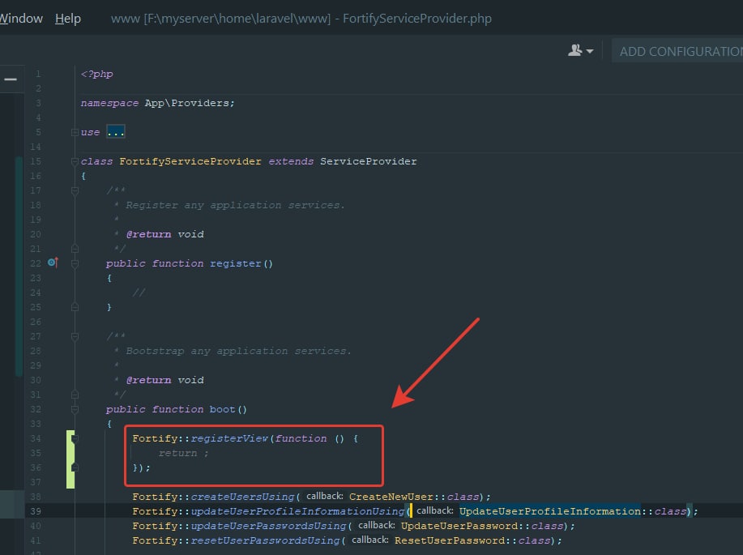
Task: Collapse the FortifyServiceProvider class fold marker
Action: point(75,161)
